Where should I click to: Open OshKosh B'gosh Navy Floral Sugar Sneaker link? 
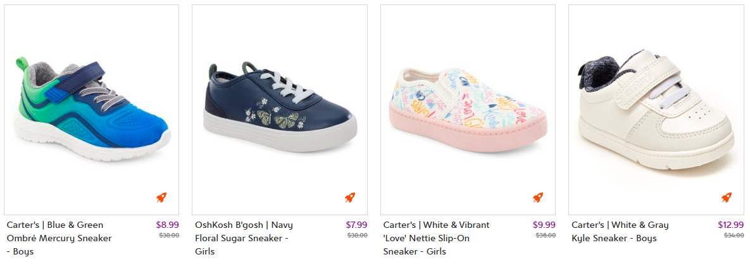(x=244, y=238)
